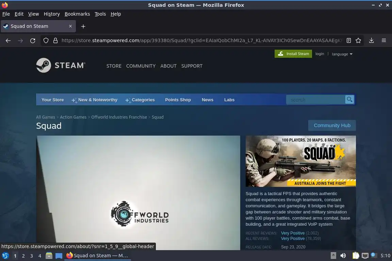Open the View menu
Screen dimensions: 392x261
tap(33, 14)
